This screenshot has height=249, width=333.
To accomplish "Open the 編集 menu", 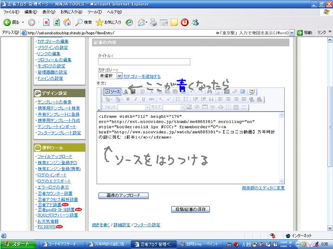I will (31, 12).
